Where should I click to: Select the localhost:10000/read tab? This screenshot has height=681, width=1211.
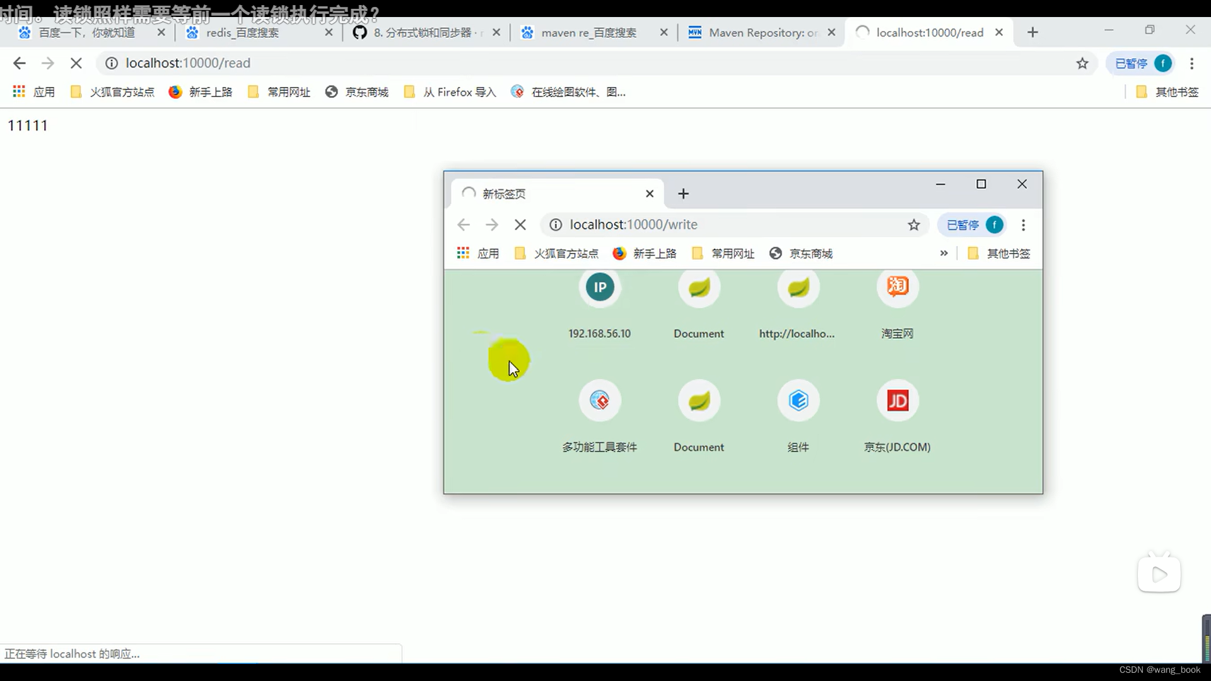[930, 32]
